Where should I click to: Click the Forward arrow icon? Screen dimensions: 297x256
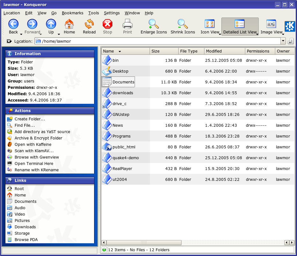tap(32, 24)
